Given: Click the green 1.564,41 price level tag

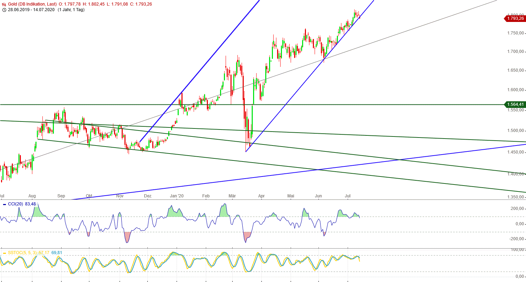Looking at the screenshot, I should tap(515, 104).
